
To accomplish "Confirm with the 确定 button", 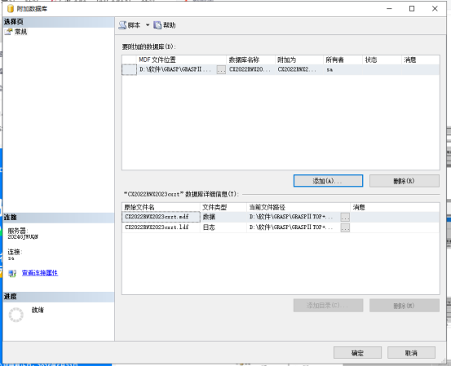I will click(x=357, y=353).
